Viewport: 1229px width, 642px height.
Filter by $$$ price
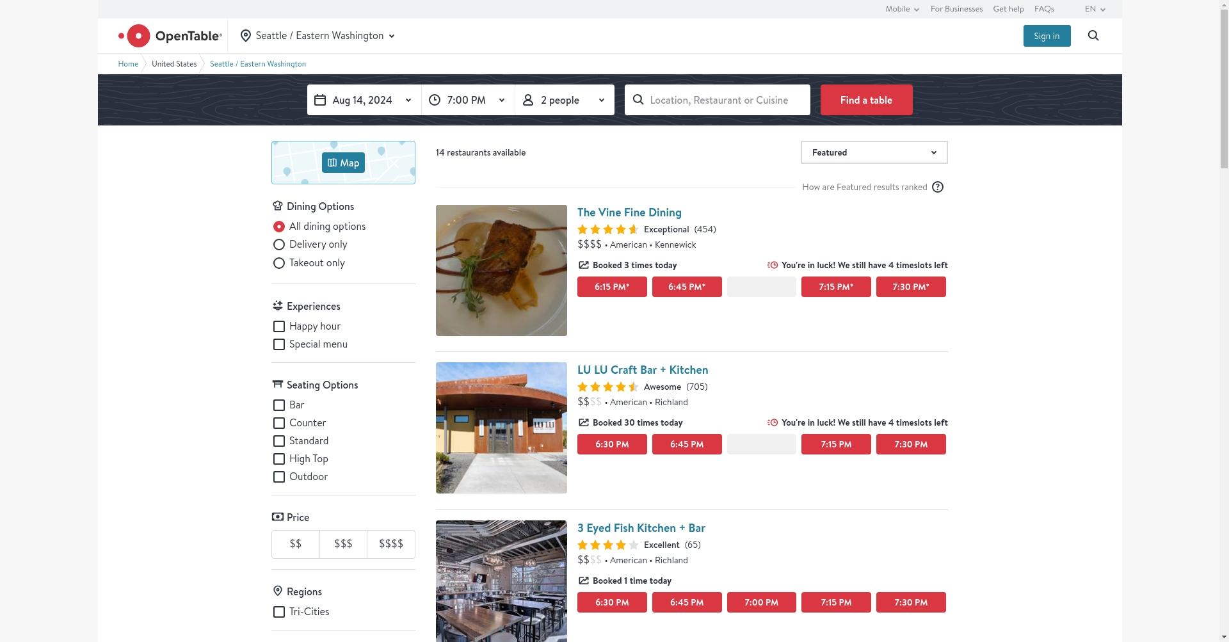click(343, 544)
